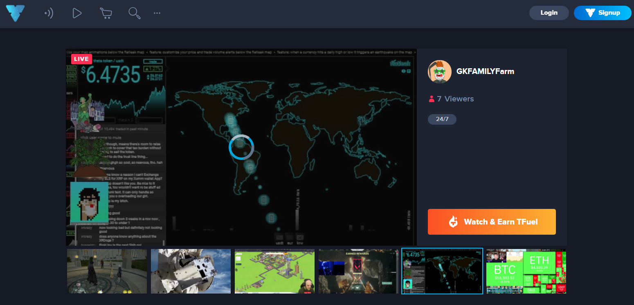Click the Login button
Image resolution: width=634 pixels, height=305 pixels.
point(549,13)
